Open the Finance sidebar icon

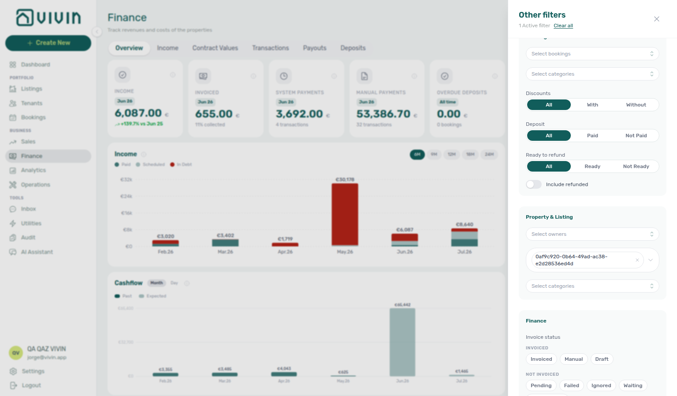click(x=13, y=156)
